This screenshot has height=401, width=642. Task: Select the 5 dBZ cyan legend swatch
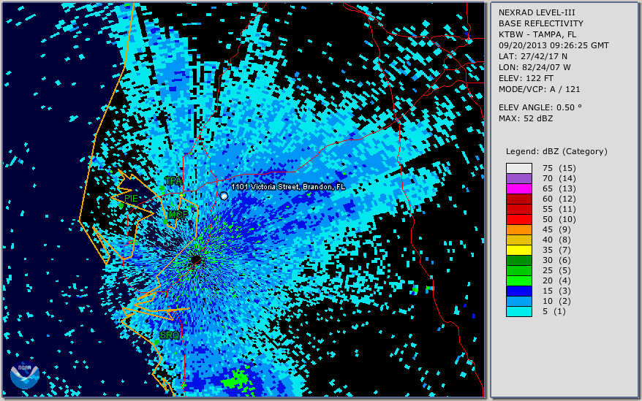click(519, 311)
